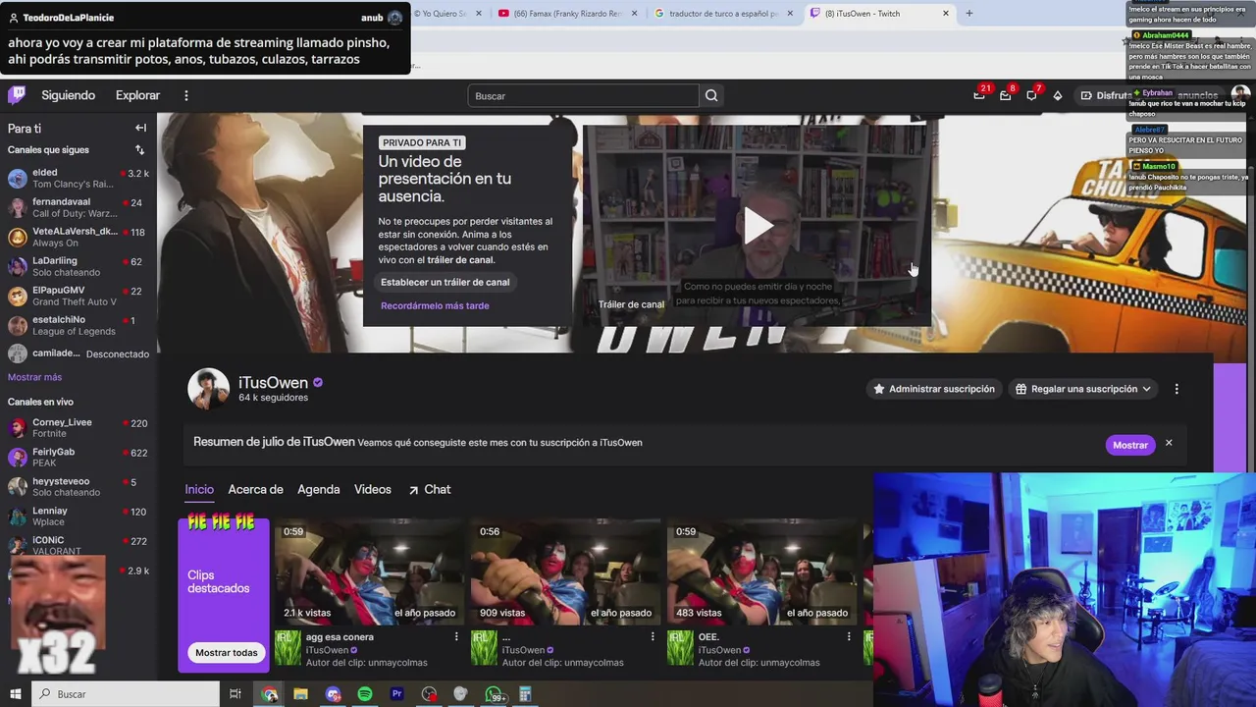Open Spotify from the taskbar
The width and height of the screenshot is (1256, 707).
click(365, 694)
